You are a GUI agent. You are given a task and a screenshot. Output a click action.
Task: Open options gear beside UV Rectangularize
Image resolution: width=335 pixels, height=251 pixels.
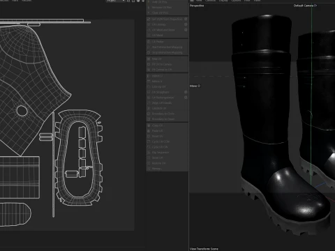186,98
